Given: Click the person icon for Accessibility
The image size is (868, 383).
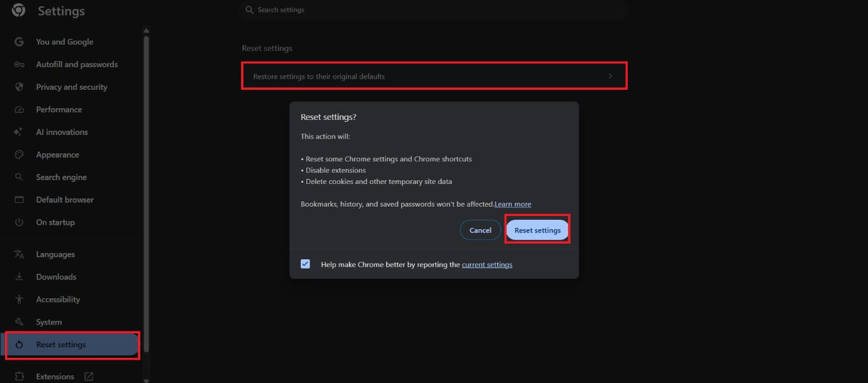Looking at the screenshot, I should 19,300.
